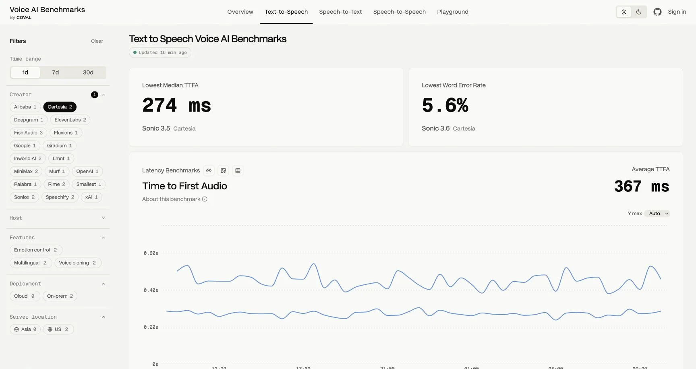Go to Voice AI Benchmarks home
696x369 pixels.
(47, 10)
